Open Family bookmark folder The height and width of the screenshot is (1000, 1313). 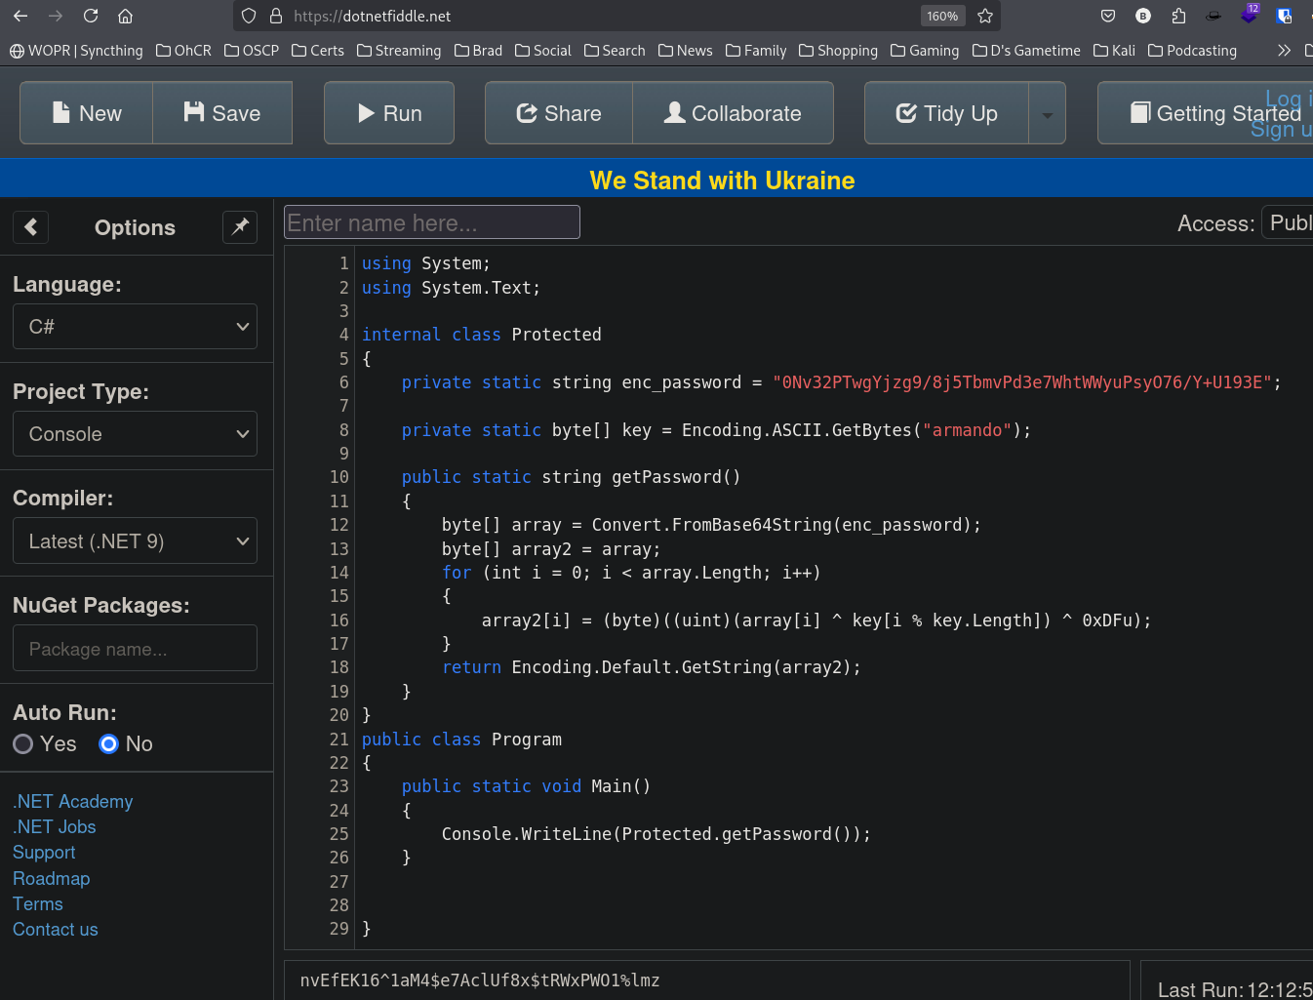coord(756,51)
